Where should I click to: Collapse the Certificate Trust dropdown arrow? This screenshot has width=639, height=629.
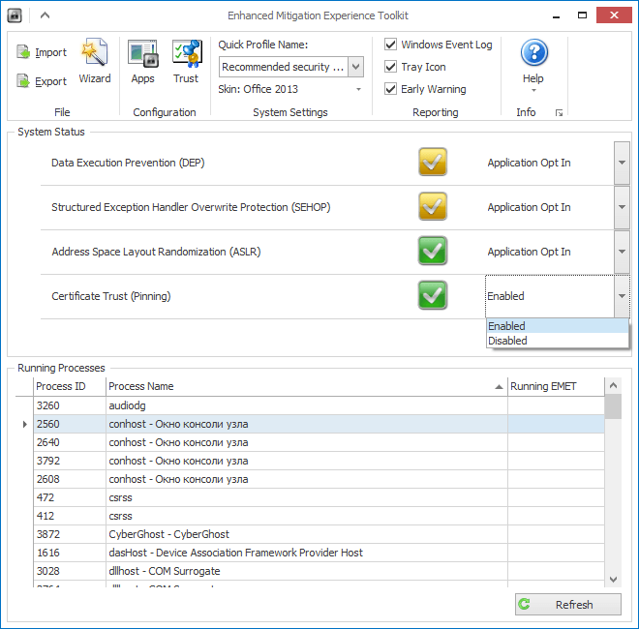[622, 296]
